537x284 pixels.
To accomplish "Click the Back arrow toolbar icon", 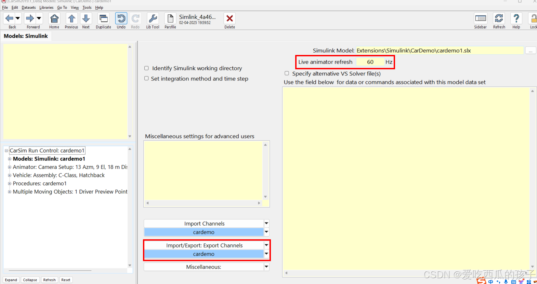I will click(x=9, y=18).
